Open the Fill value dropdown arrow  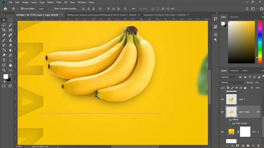(262, 88)
